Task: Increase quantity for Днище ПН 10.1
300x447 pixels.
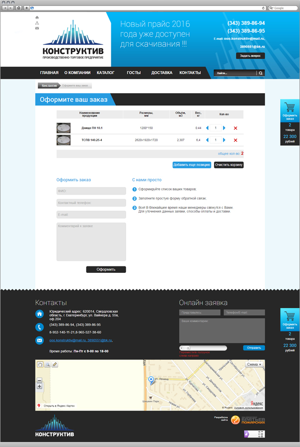Action: point(224,128)
